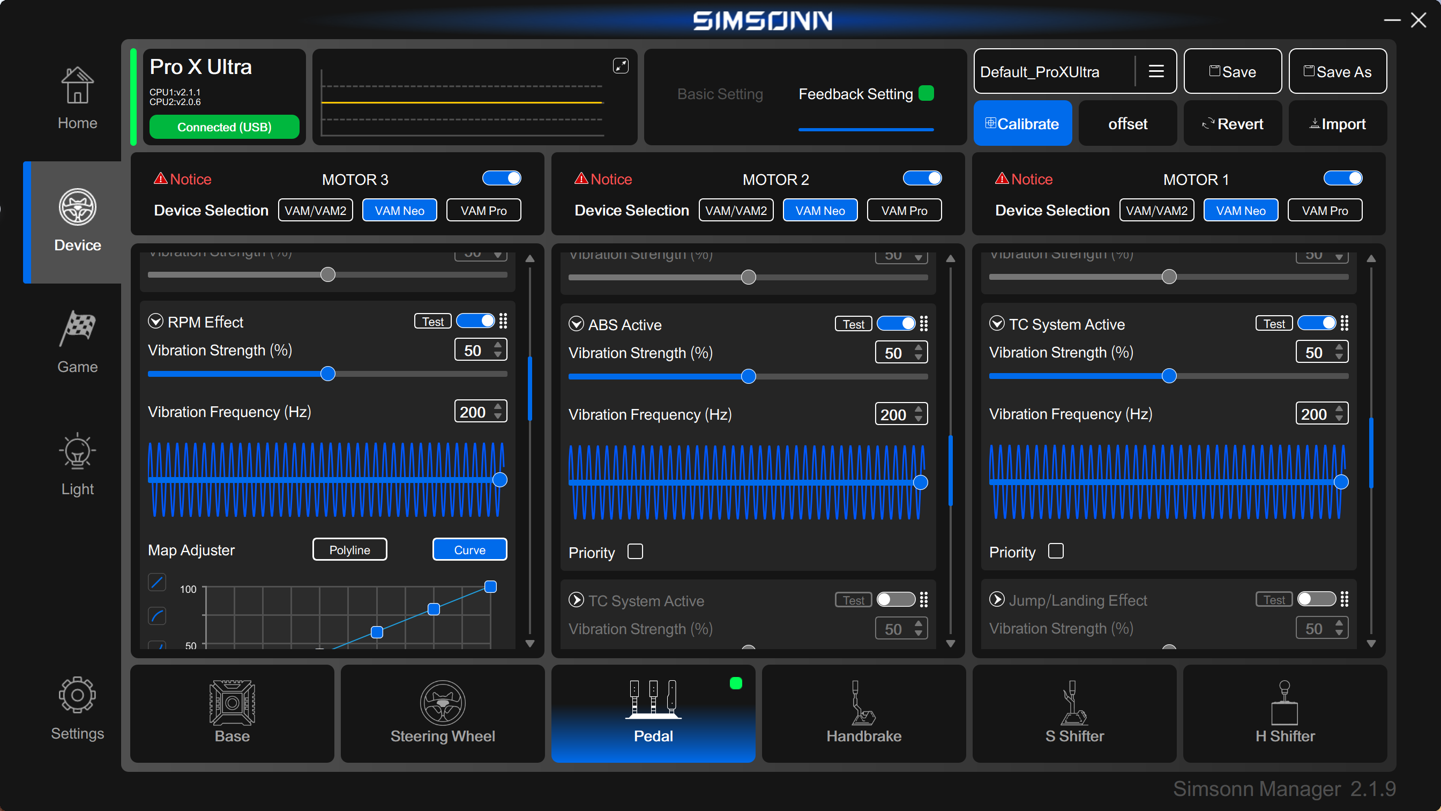Increase RPM Effect vibration frequency stepper
Screen dimensions: 1441x811
tap(498, 407)
